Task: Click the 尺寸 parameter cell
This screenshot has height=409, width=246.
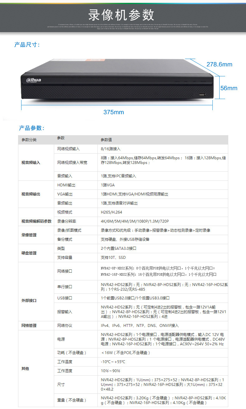Action: pos(76,385)
